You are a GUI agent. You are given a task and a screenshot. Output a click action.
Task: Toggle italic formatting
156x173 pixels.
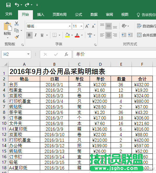pyautogui.click(x=36, y=35)
